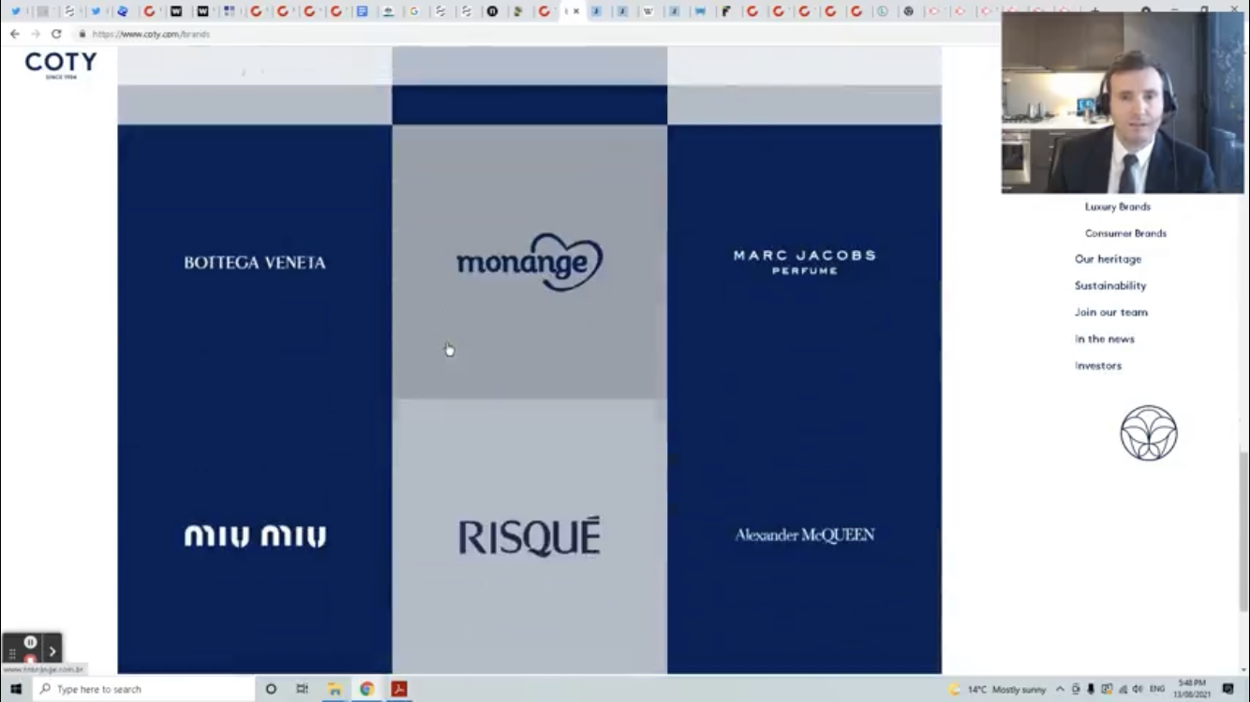Click the weather widget showing 14°C Mostly sunny

click(x=997, y=689)
